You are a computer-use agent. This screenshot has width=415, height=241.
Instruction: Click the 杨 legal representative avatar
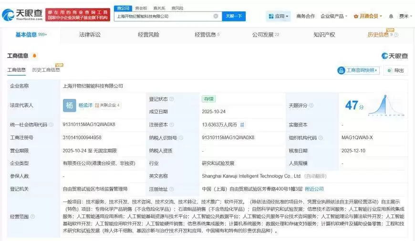(x=70, y=106)
